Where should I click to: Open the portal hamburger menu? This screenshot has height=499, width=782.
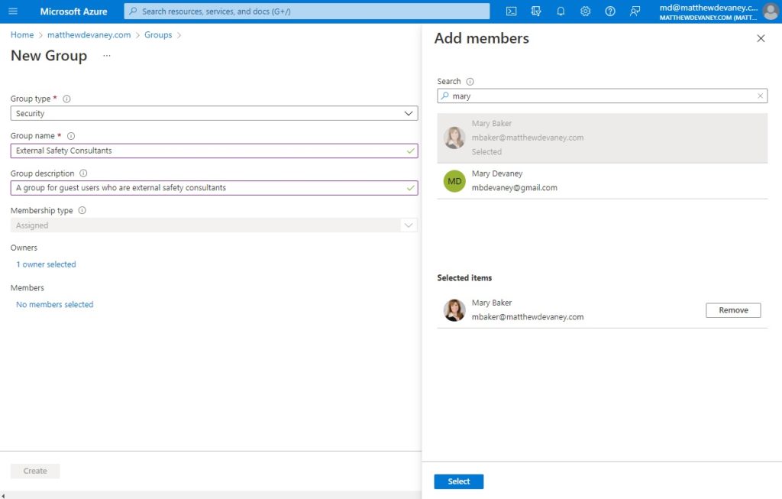point(13,11)
